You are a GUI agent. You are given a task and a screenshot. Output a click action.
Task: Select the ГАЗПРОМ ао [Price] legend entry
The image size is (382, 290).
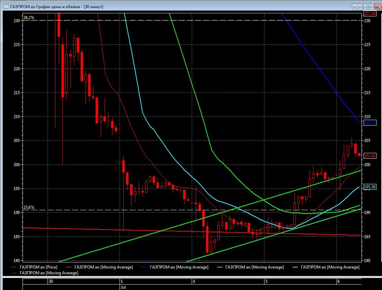38,267
